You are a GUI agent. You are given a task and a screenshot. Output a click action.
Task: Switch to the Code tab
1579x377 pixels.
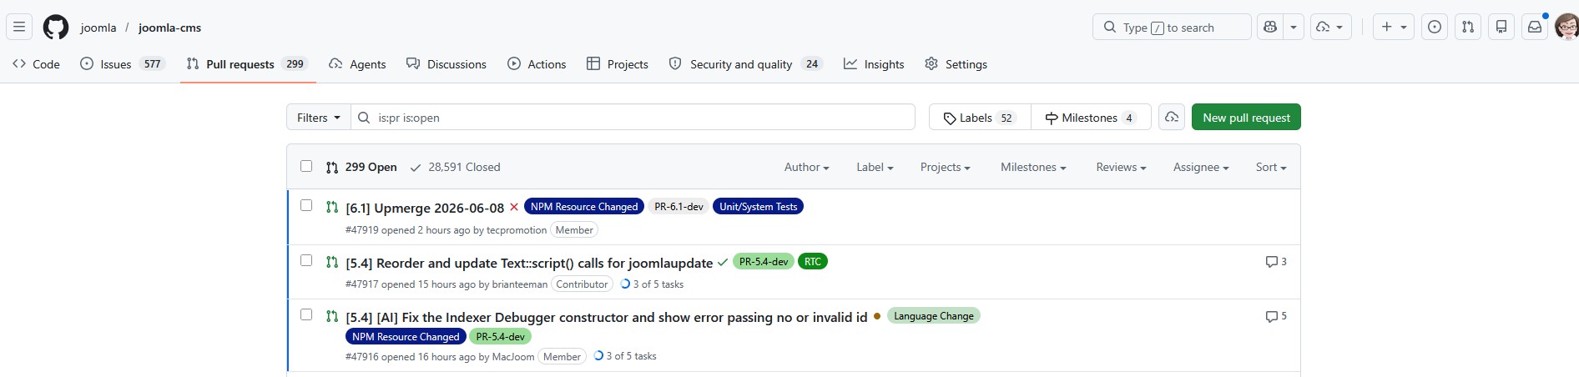36,63
